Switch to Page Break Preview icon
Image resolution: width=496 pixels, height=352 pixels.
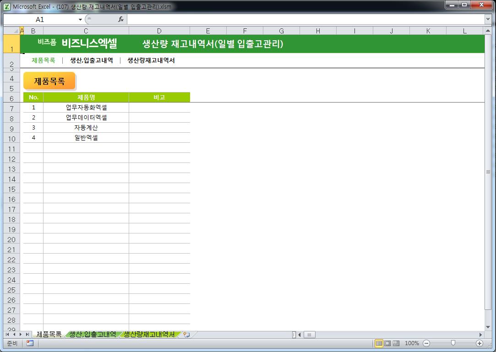(x=396, y=343)
